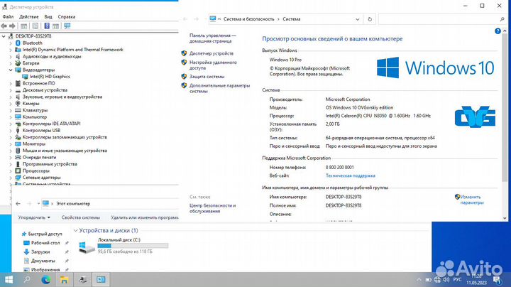Open Диспетчер устройств link in System window
Image resolution: width=511 pixels, height=287 pixels.
tap(211, 53)
